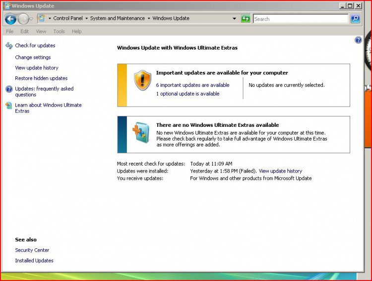Image resolution: width=372 pixels, height=281 pixels.
Task: Click 'Yesterday at 1:58 PM (Failed).' text
Action: coord(223,171)
